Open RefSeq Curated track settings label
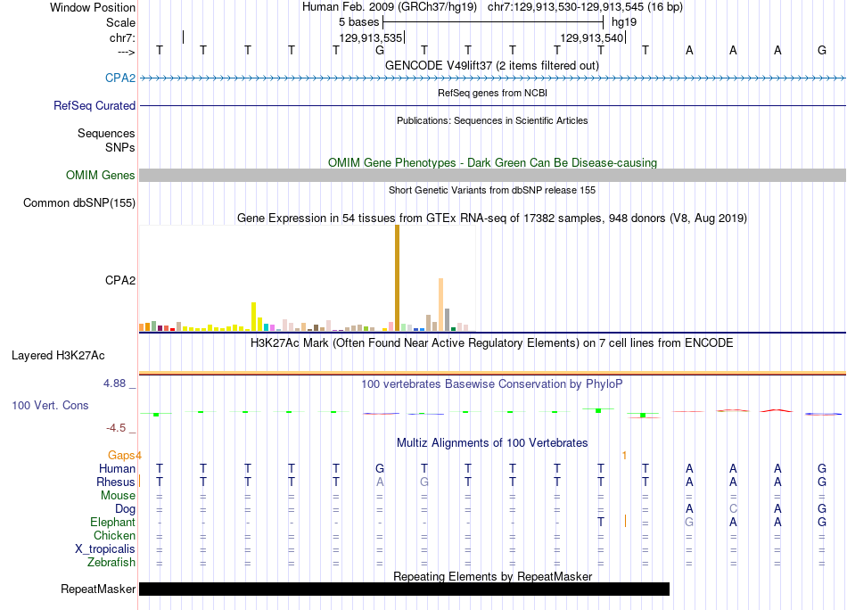Viewport: 847px width, 610px height. [x=94, y=105]
